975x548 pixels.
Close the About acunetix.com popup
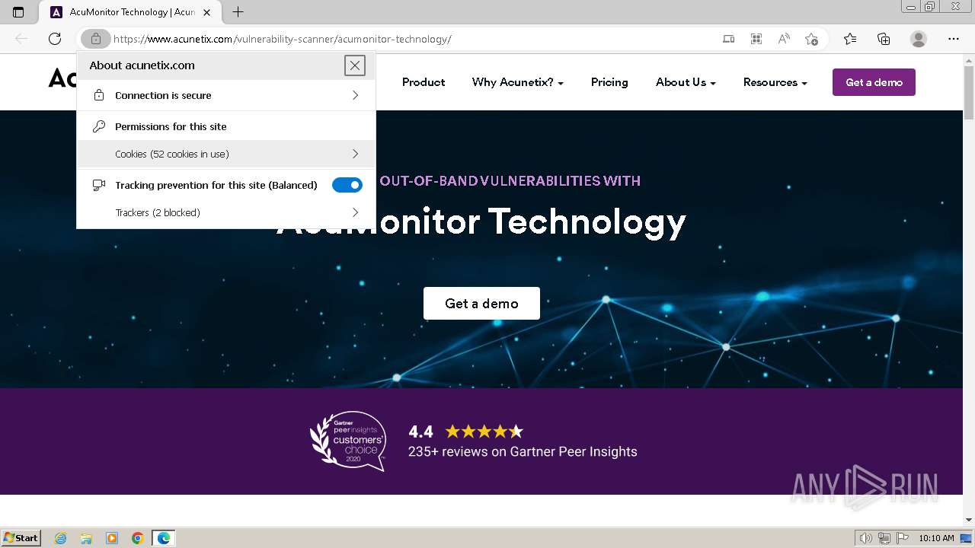point(355,65)
